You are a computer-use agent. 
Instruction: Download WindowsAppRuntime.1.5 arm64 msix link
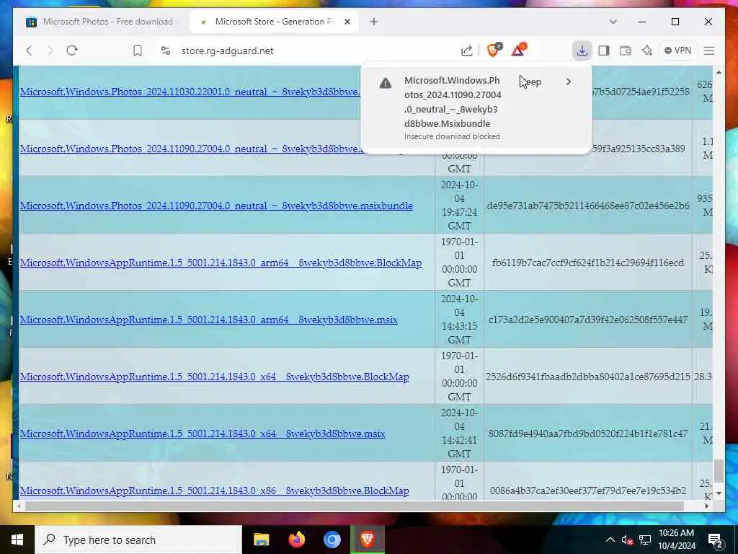208,320
